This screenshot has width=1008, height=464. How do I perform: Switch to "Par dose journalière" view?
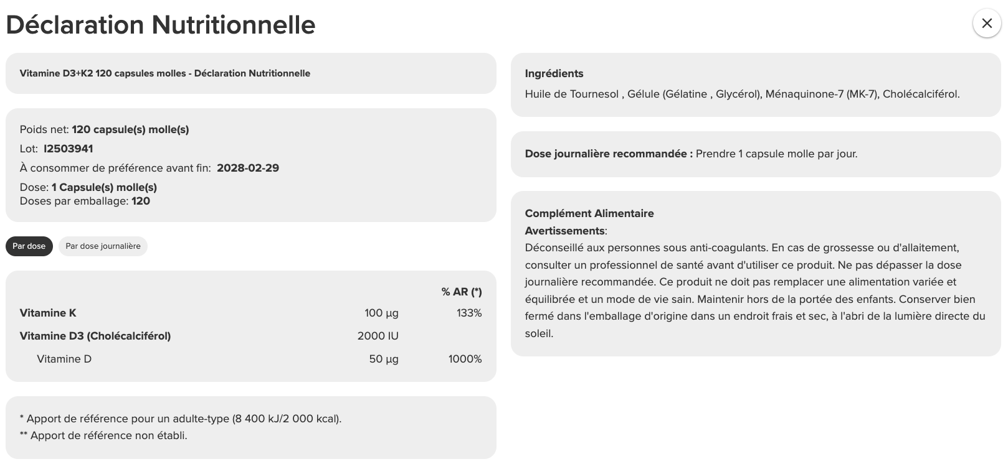[103, 246]
